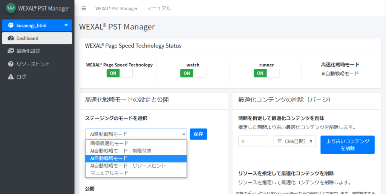The width and height of the screenshot is (386, 194).
Task: Collapse the kusanagi_html profile chevron
Action: click(66, 25)
